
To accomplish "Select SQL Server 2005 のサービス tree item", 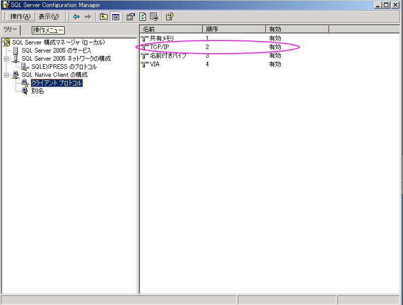I will click(56, 51).
